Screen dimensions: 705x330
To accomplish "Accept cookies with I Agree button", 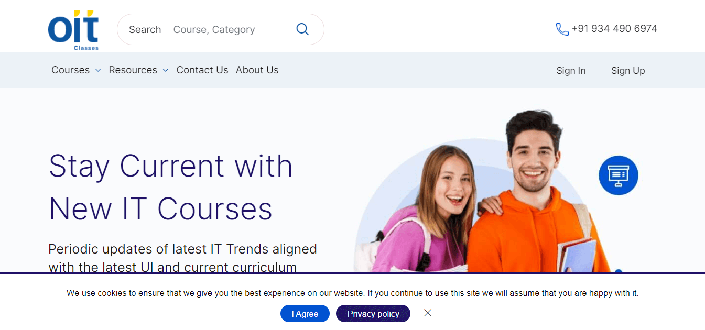I will coord(305,314).
